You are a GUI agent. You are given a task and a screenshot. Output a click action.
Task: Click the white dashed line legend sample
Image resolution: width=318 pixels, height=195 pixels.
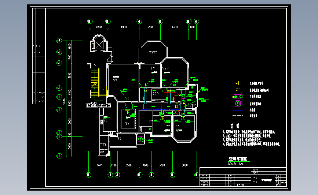[238, 116]
